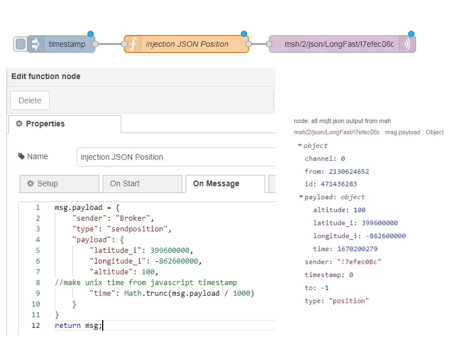The height and width of the screenshot is (355, 466).
Task: Click the function icon on injection JSON node
Action: [133, 44]
